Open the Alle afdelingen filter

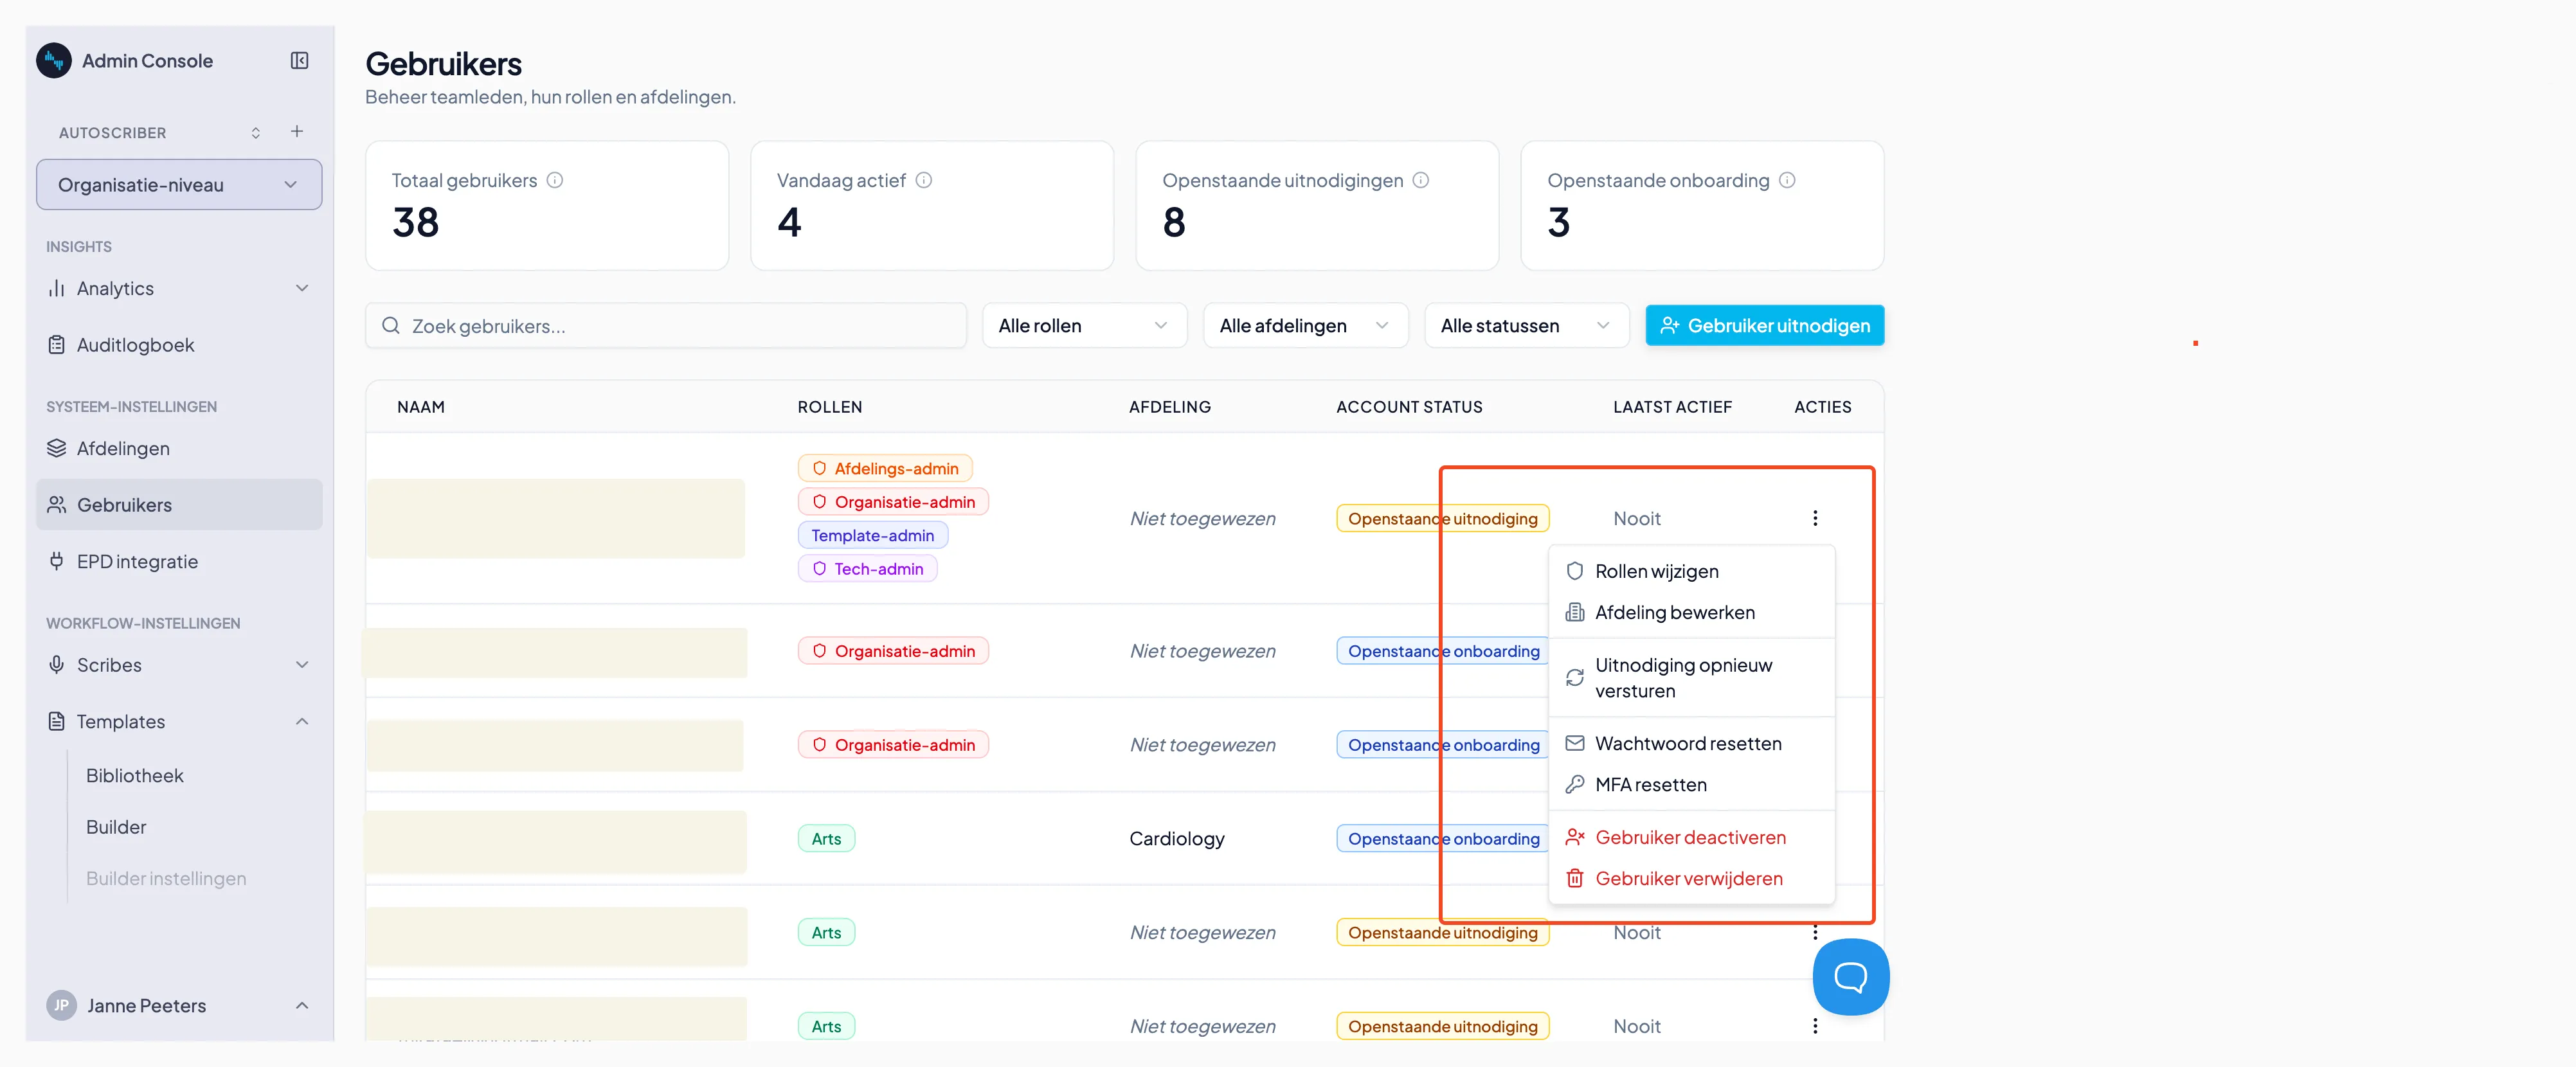coord(1305,326)
